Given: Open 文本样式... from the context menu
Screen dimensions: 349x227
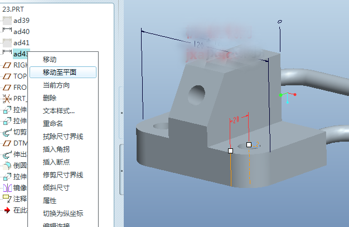Looking at the screenshot, I should [59, 111].
